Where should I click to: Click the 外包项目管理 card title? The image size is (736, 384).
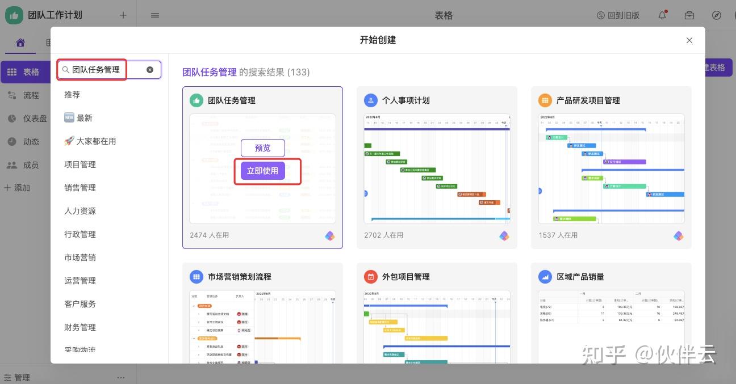click(406, 277)
